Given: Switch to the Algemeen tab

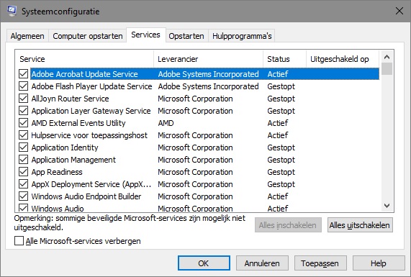Looking at the screenshot, I should click(x=27, y=36).
